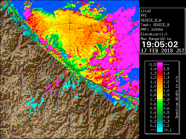Viewport: 186px width, 139px height.
Task: Click the '>1.5' legend label
Action: click(152, 65)
